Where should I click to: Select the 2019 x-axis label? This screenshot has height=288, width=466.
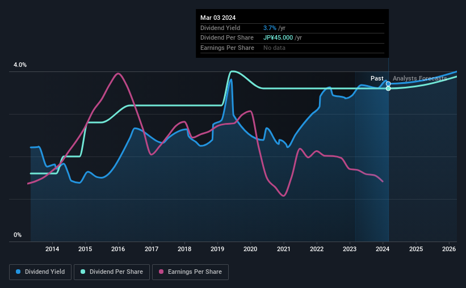click(217, 249)
